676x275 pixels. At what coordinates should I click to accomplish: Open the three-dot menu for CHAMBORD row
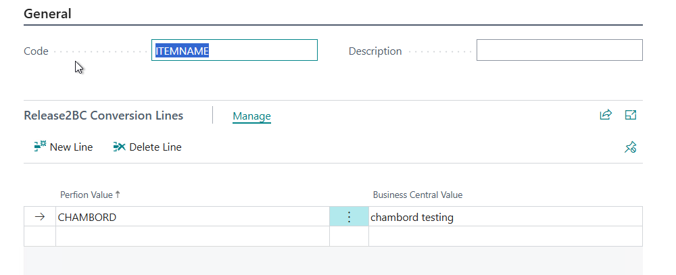(x=349, y=217)
